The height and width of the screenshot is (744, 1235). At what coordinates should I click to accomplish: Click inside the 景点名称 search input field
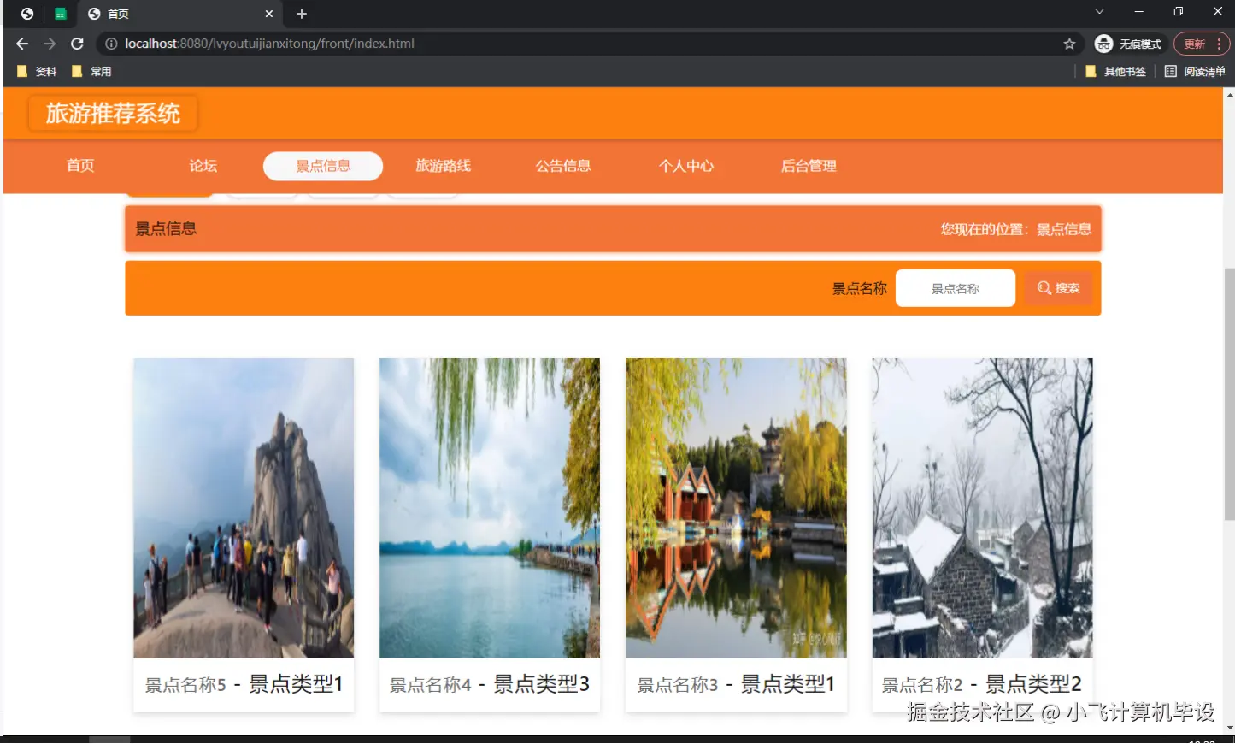point(955,288)
